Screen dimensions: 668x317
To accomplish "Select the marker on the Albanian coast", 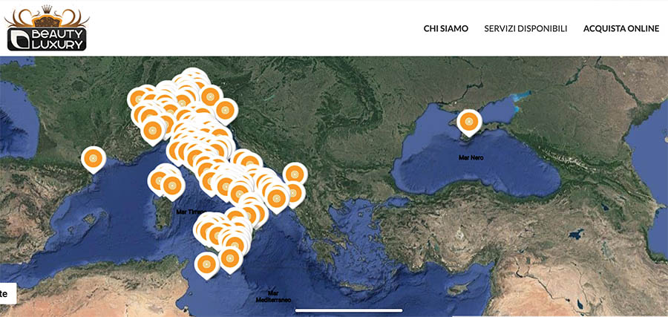I will [x=293, y=194].
